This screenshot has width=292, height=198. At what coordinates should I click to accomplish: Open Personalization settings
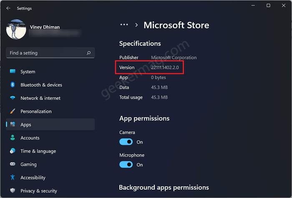[x=50, y=111]
